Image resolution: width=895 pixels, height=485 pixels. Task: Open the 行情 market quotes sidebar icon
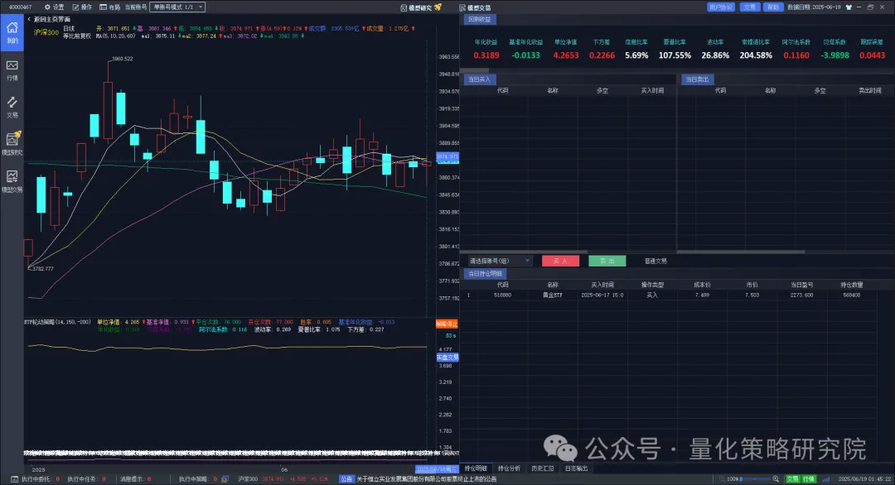click(12, 70)
